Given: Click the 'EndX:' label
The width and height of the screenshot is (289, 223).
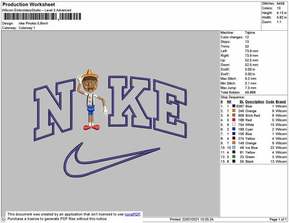Looking at the screenshot, I should (x=225, y=69).
